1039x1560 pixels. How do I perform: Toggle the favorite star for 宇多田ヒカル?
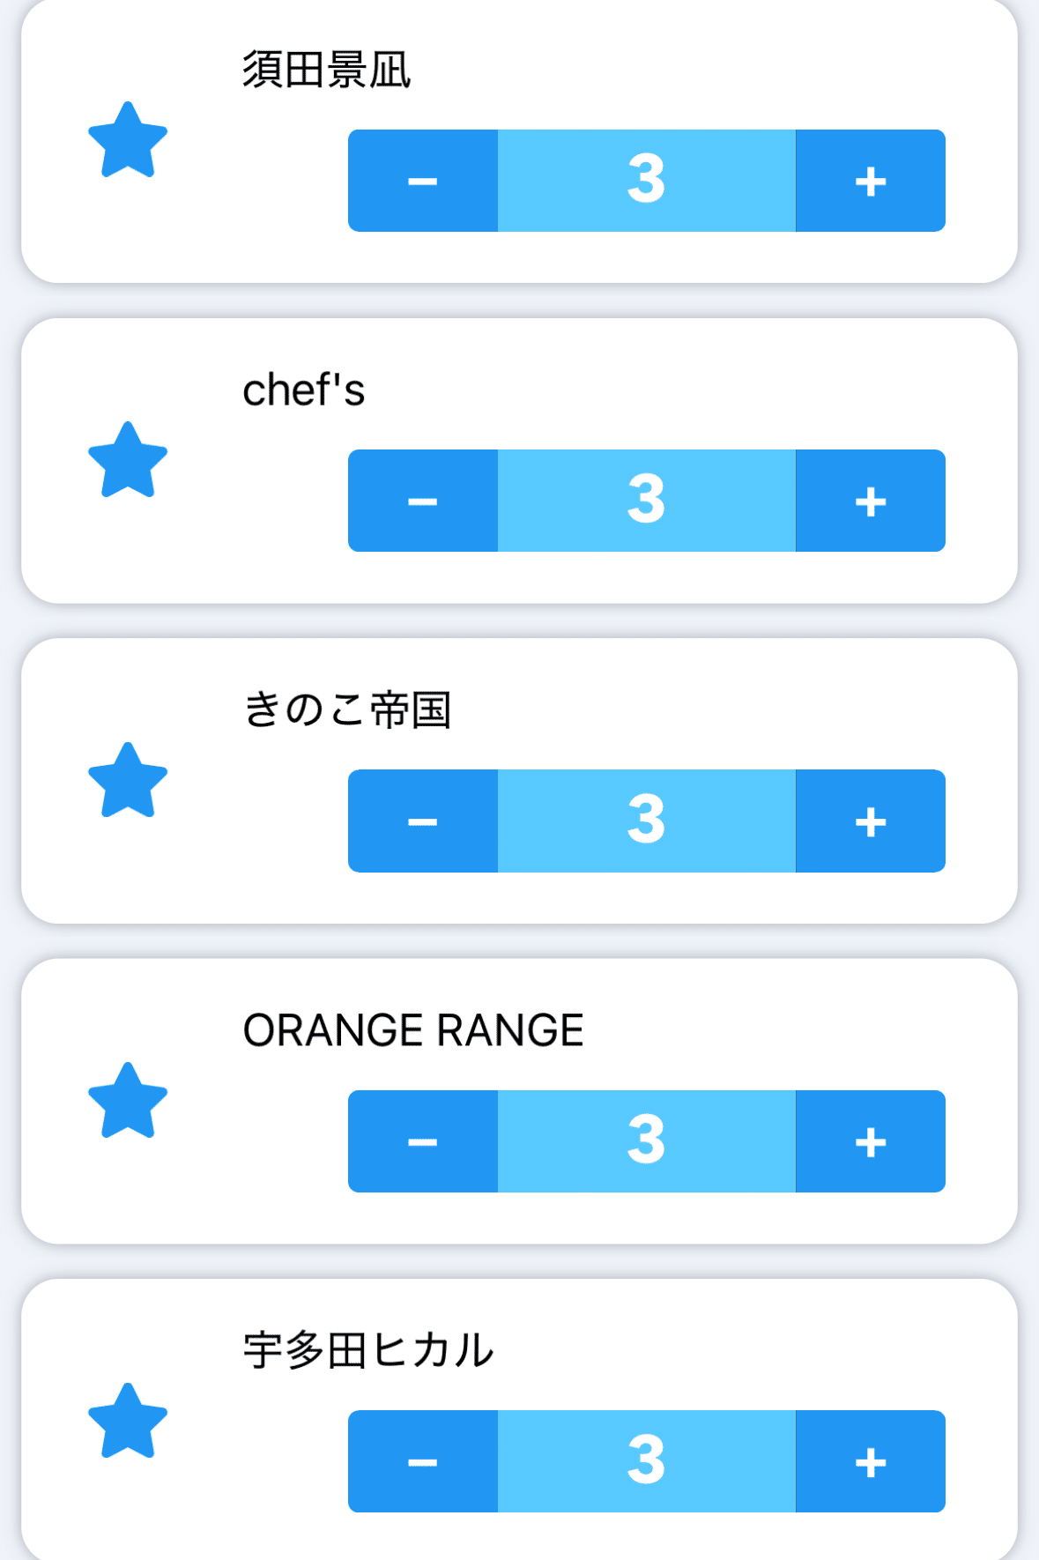pyautogui.click(x=128, y=1422)
